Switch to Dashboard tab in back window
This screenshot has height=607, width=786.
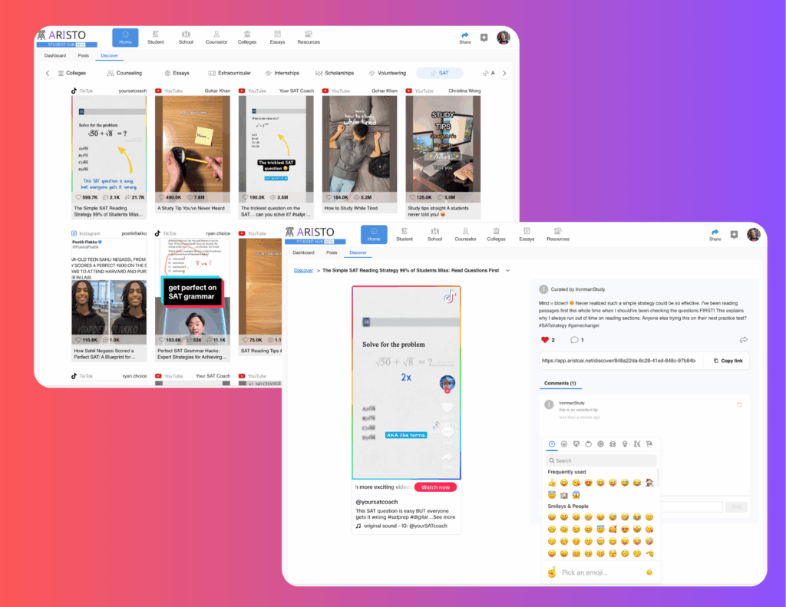tap(55, 56)
